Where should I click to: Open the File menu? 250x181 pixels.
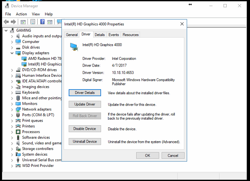pyautogui.click(x=8, y=14)
